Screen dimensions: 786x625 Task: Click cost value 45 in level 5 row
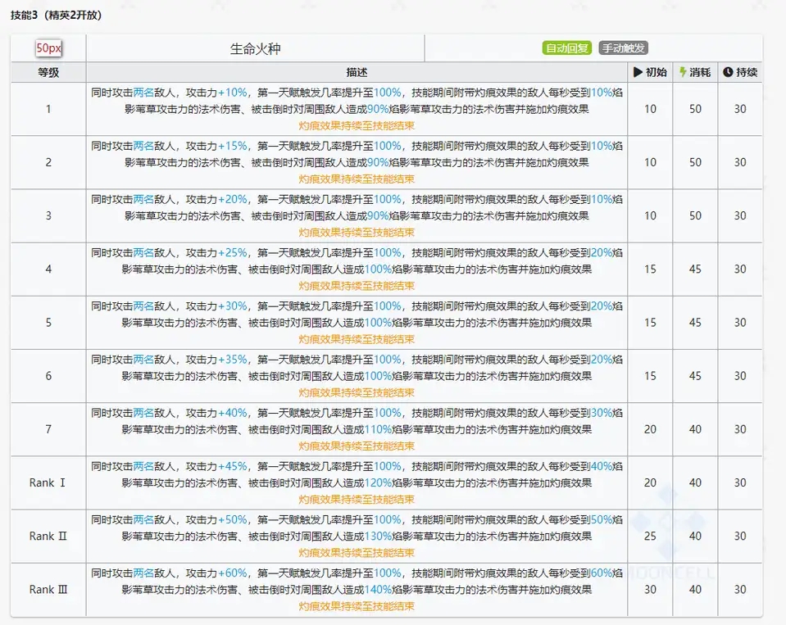click(x=695, y=323)
